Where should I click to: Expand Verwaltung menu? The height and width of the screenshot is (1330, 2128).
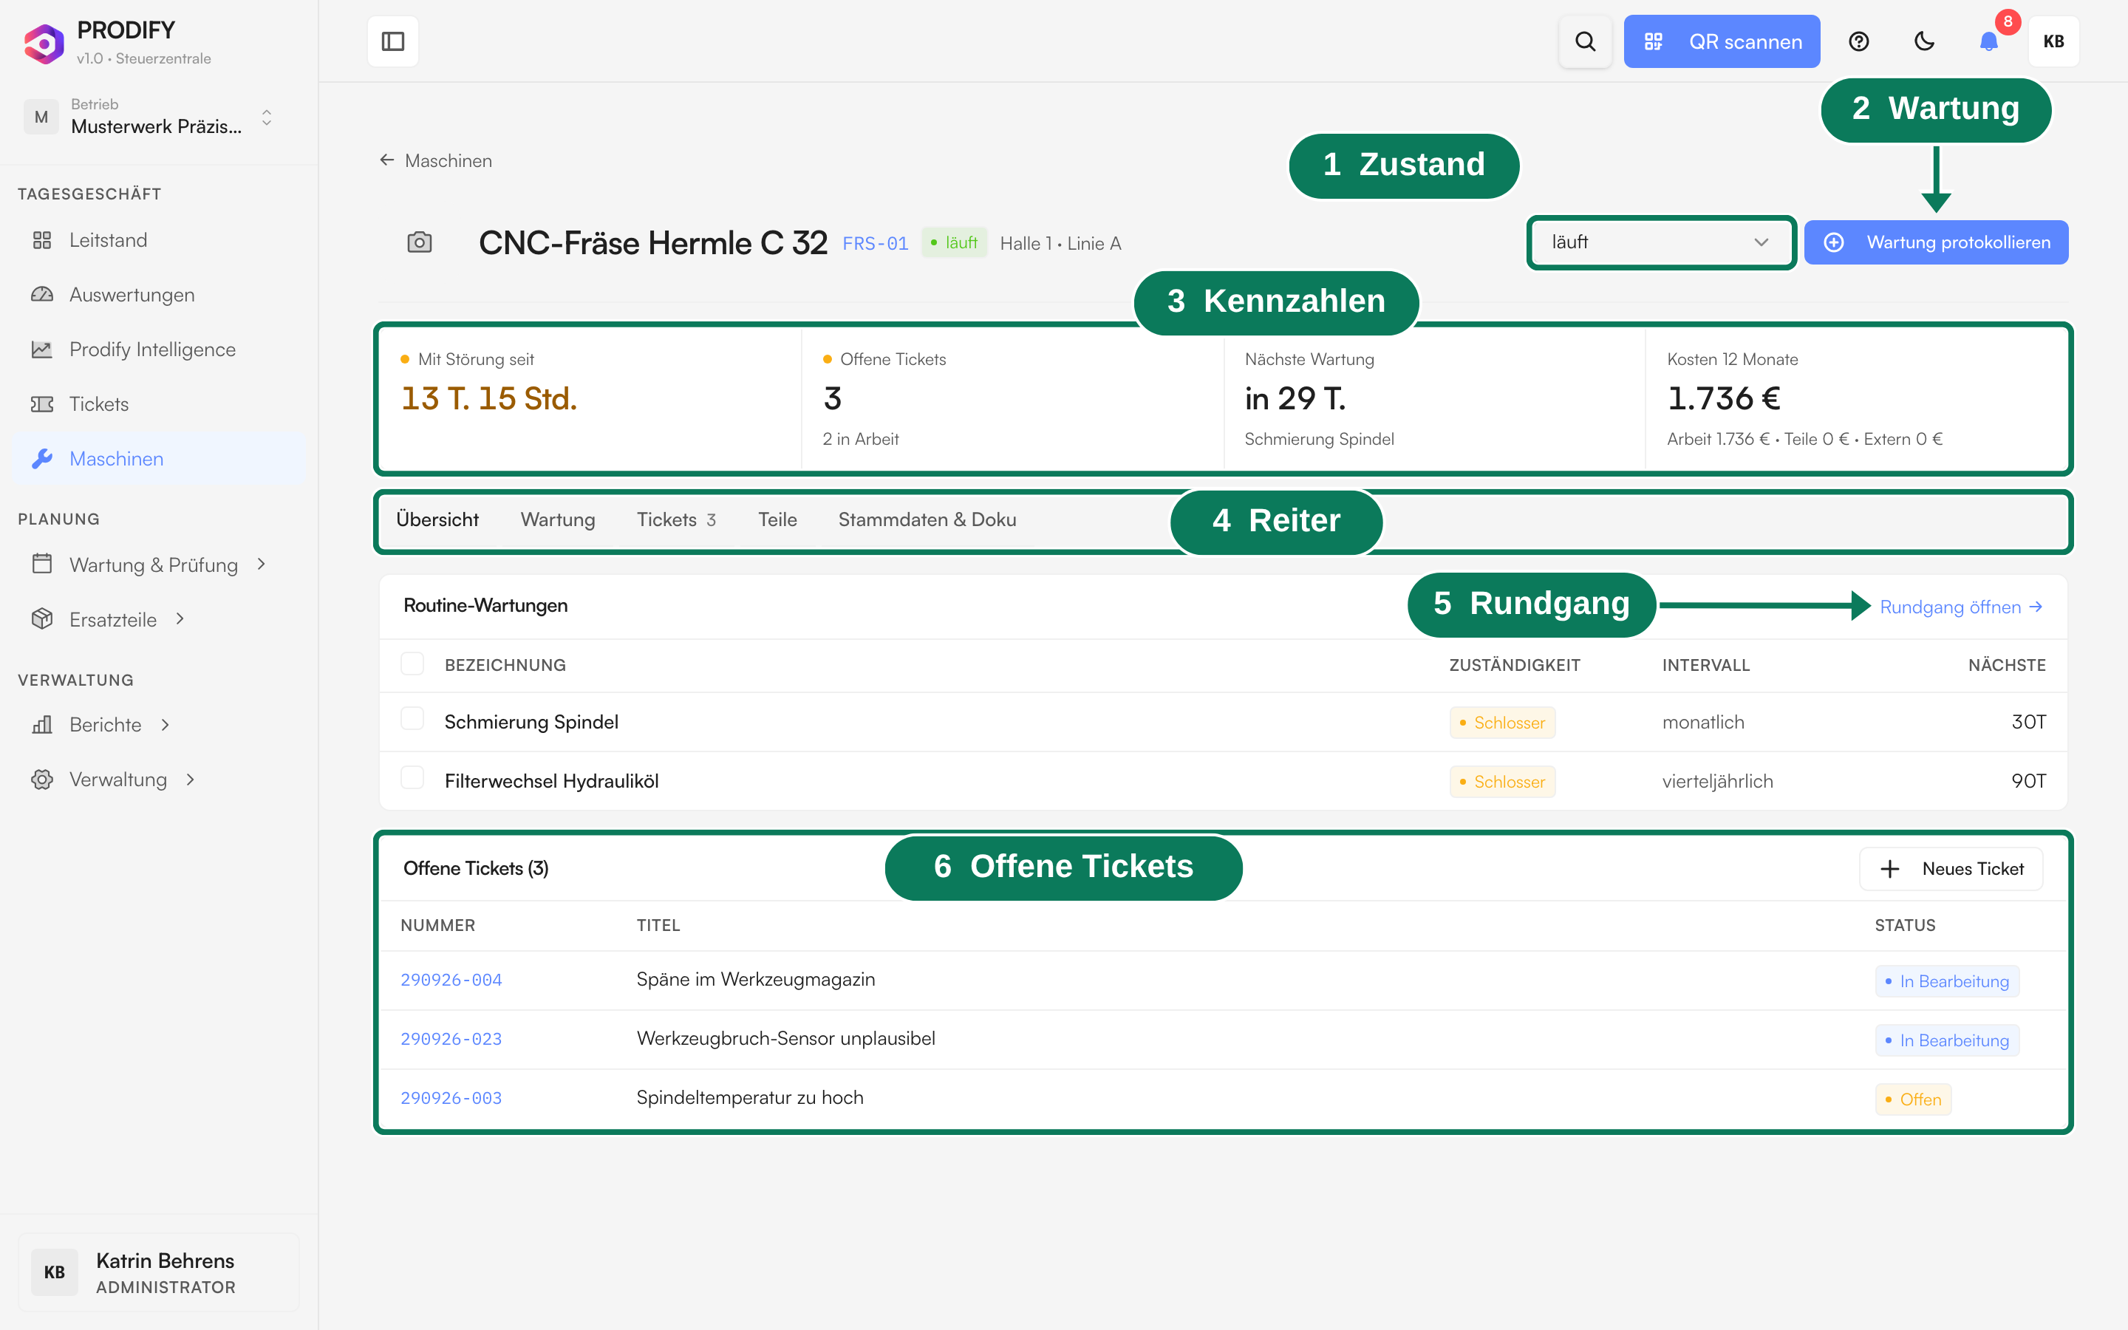point(159,780)
